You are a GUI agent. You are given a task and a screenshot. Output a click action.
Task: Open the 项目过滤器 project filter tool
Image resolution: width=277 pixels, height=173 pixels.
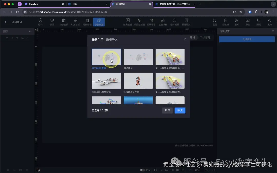139,22
